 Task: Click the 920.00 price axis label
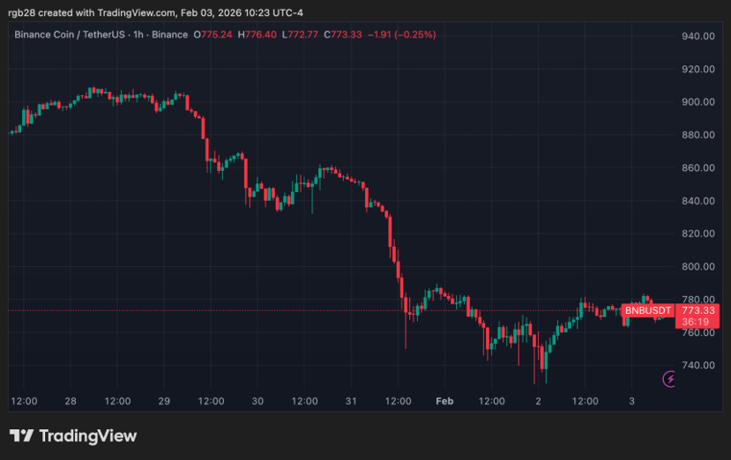[x=697, y=69]
